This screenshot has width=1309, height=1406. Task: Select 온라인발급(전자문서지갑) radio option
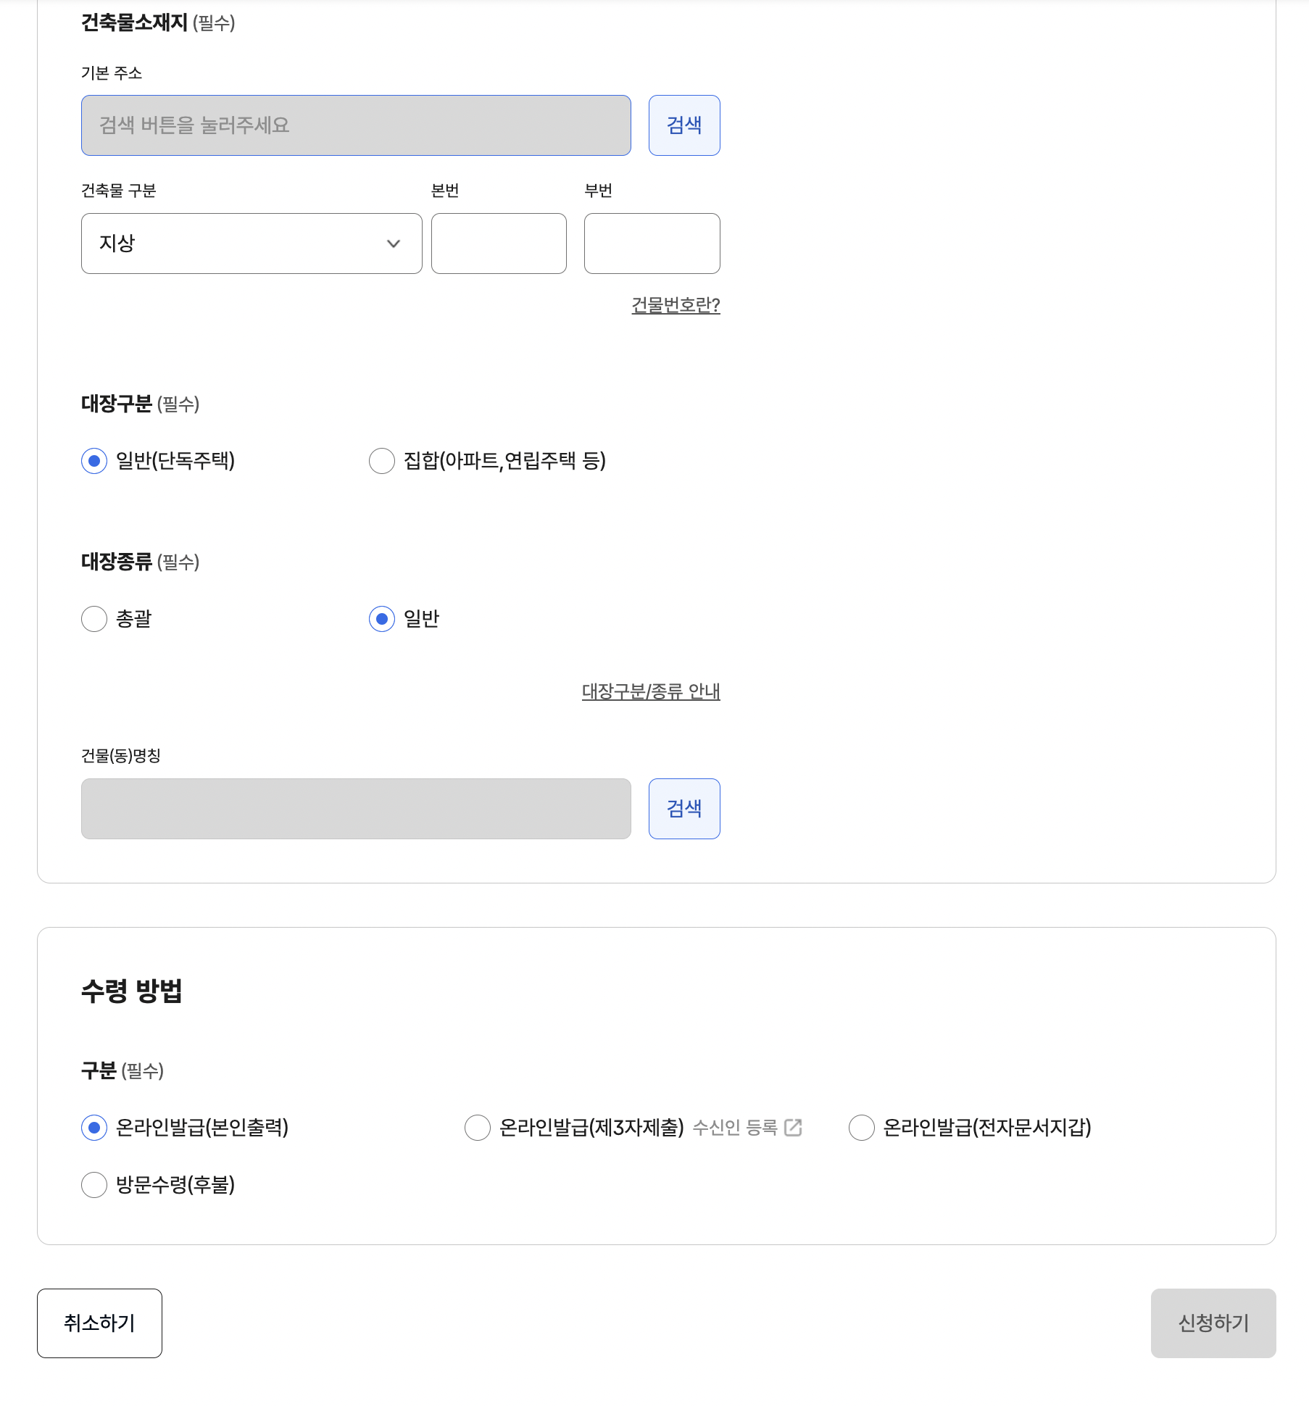click(x=862, y=1128)
